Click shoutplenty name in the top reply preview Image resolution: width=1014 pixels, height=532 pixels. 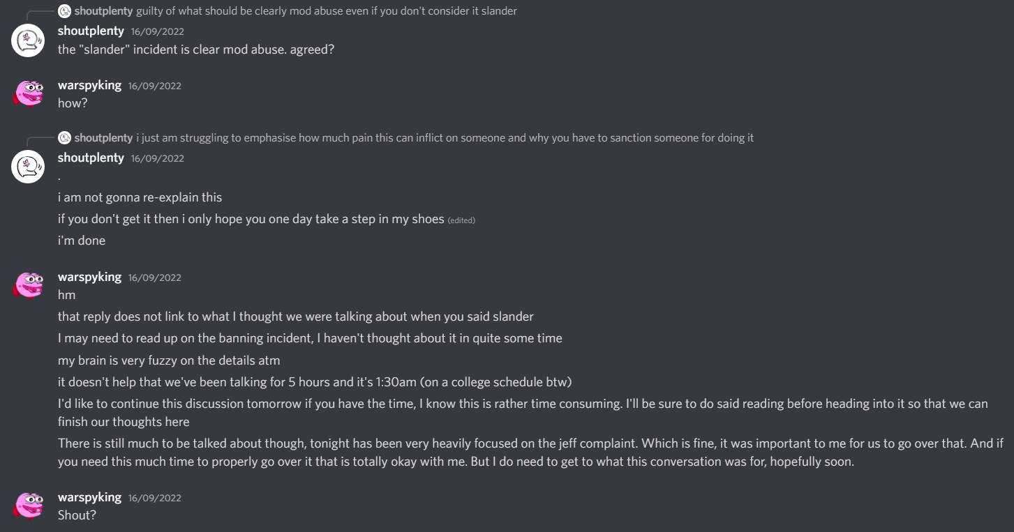point(103,11)
